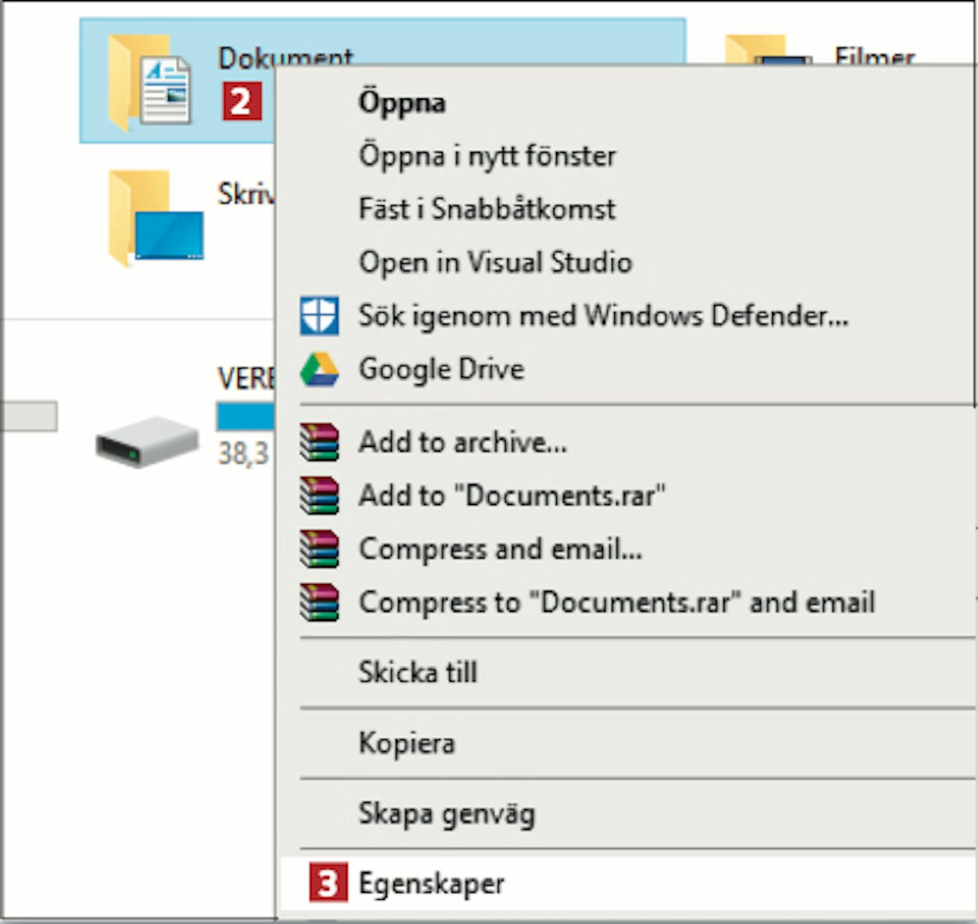Viewport: 978px width, 924px height.
Task: Click the 38,3 free space text
Action: [243, 454]
